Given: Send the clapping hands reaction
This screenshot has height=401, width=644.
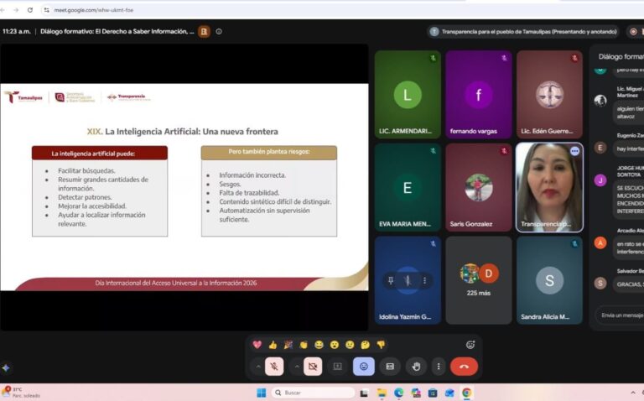Looking at the screenshot, I should coord(304,345).
